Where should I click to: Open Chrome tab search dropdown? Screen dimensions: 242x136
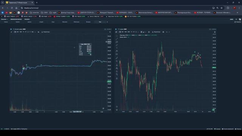(x=3, y=3)
